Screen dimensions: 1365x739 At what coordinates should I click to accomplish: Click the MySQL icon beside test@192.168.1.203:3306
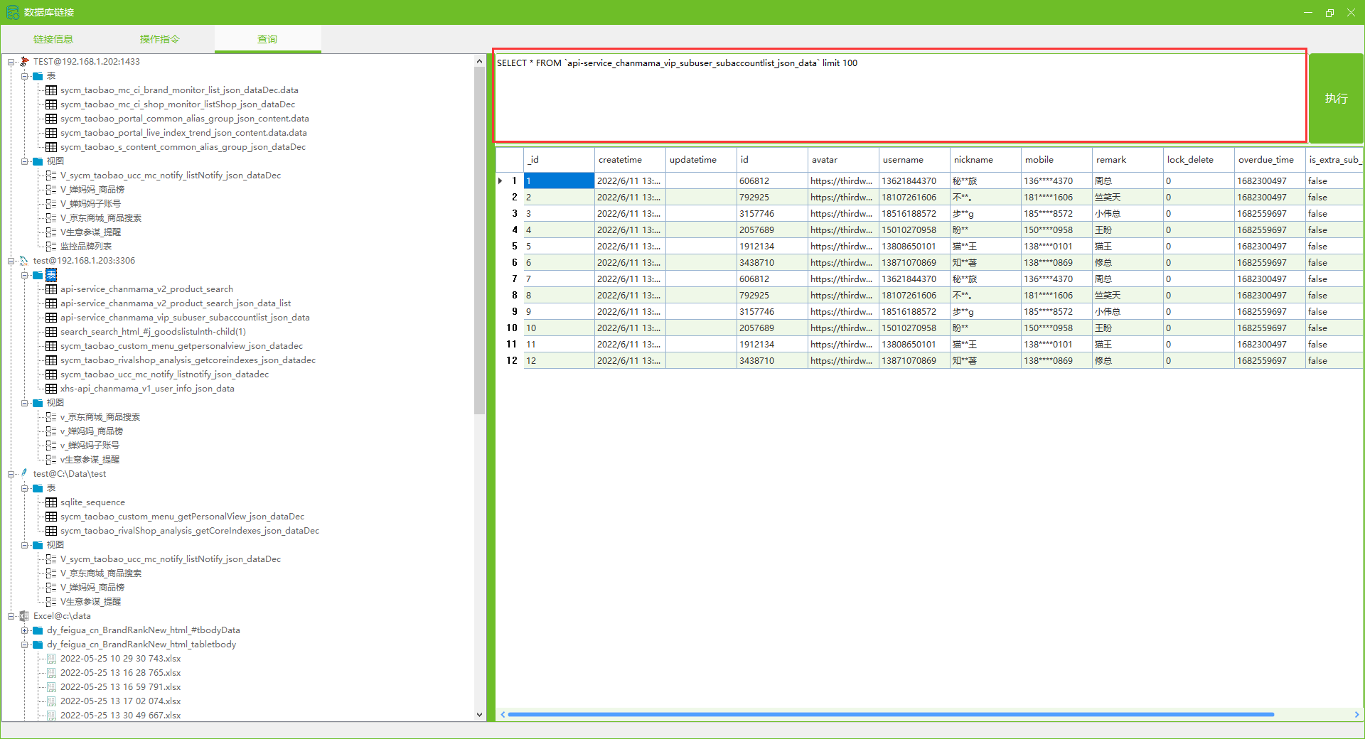(24, 261)
